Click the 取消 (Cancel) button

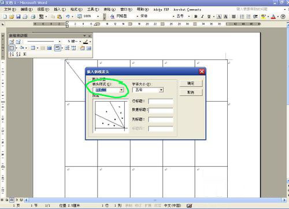pos(191,92)
